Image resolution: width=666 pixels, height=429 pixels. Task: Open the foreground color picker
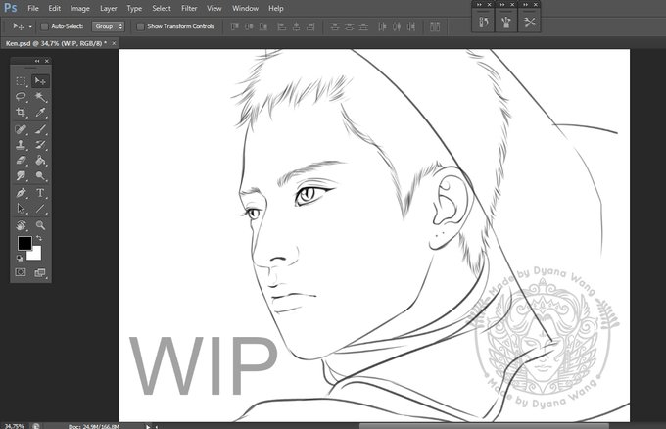(x=24, y=243)
